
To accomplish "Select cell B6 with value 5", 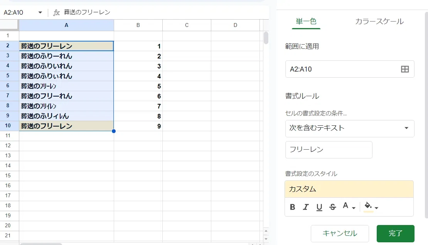I will click(x=138, y=86).
